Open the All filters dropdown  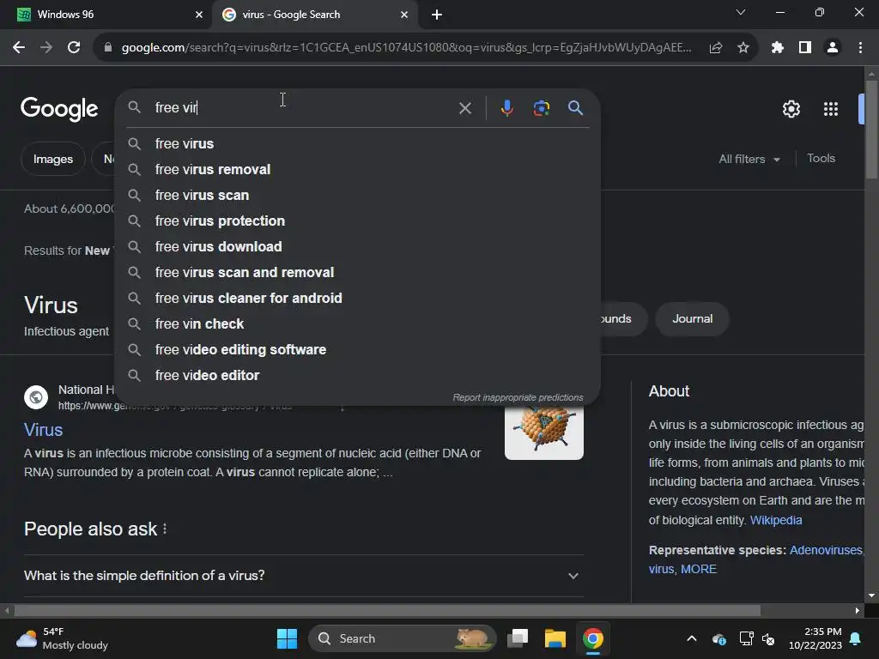[749, 159]
